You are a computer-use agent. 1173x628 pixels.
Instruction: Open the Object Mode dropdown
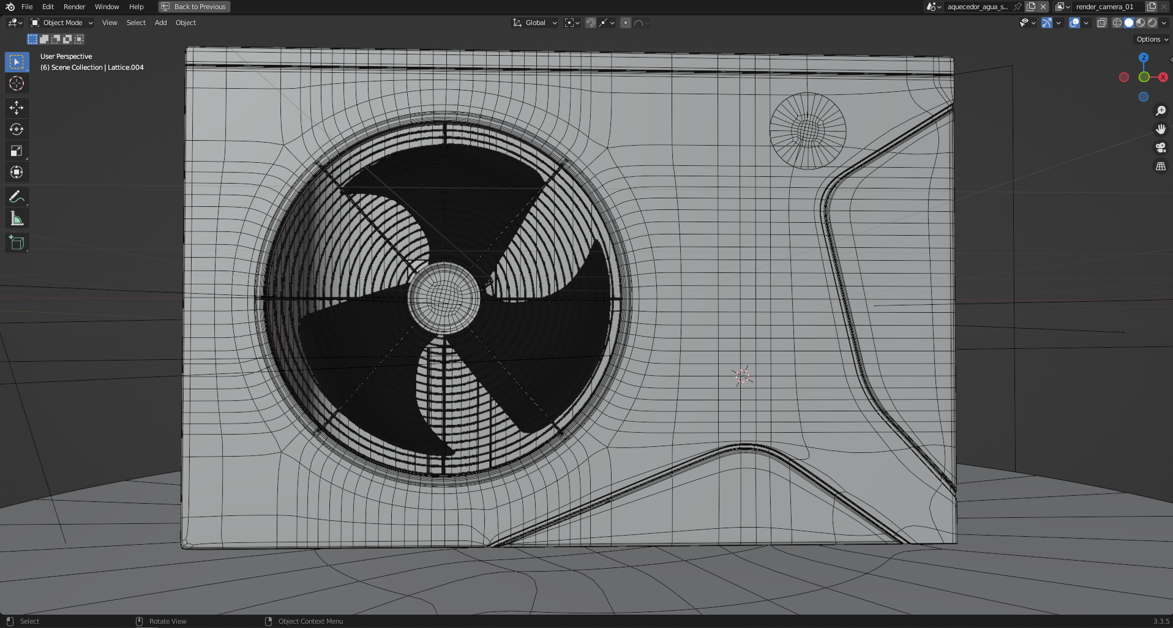click(x=62, y=23)
